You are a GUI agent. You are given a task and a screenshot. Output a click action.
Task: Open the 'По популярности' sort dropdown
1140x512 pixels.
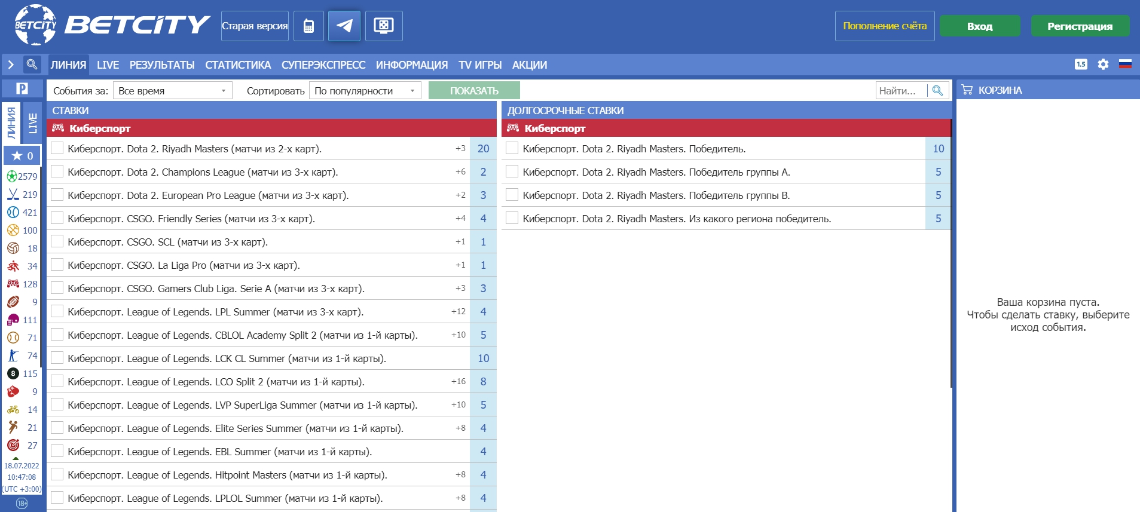(x=365, y=91)
